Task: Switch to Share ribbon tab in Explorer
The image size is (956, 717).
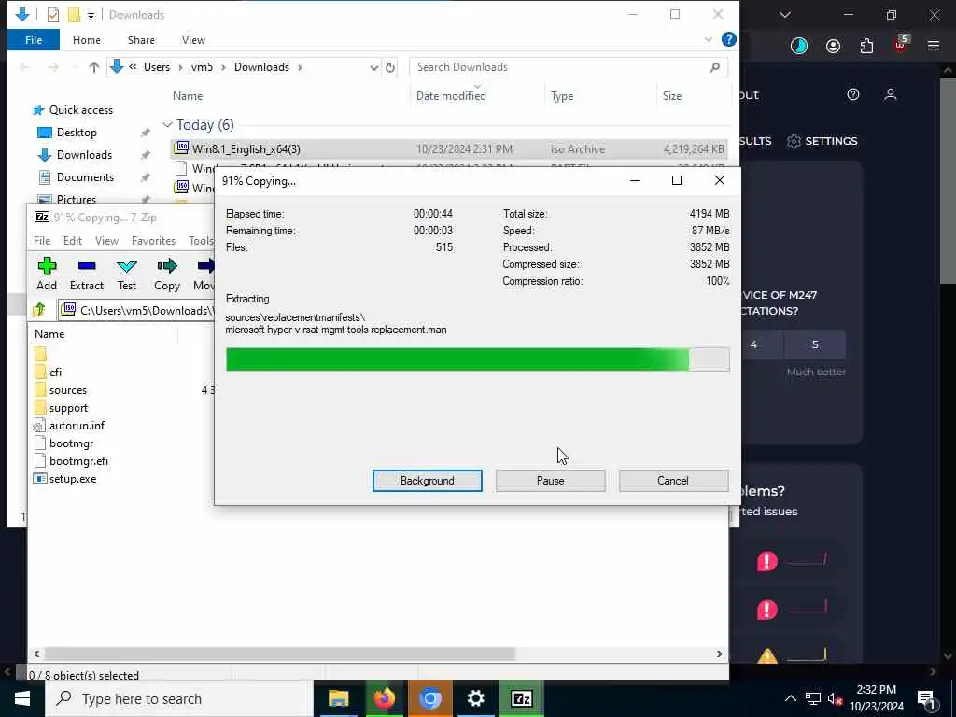Action: tap(141, 40)
